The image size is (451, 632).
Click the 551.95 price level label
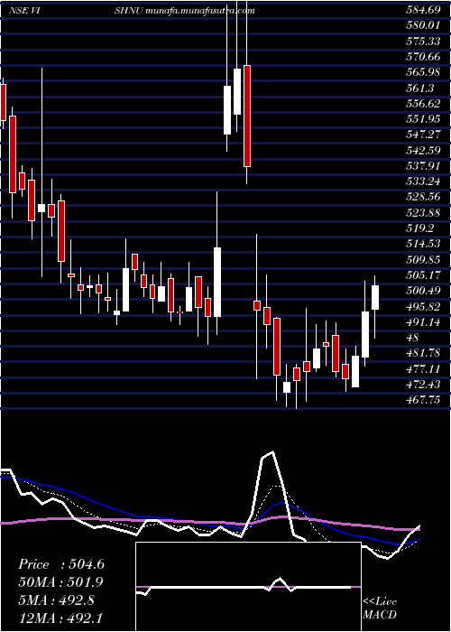point(423,119)
